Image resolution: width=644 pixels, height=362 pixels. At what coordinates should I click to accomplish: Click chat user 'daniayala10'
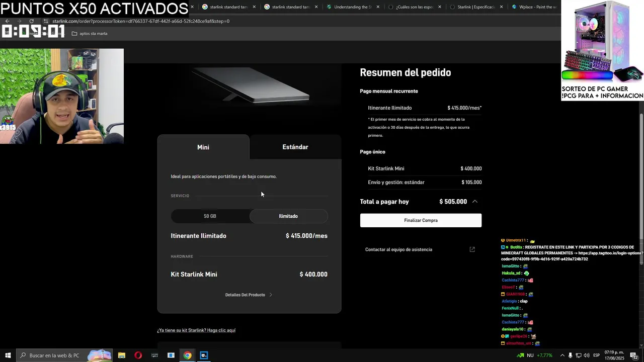pyautogui.click(x=513, y=329)
